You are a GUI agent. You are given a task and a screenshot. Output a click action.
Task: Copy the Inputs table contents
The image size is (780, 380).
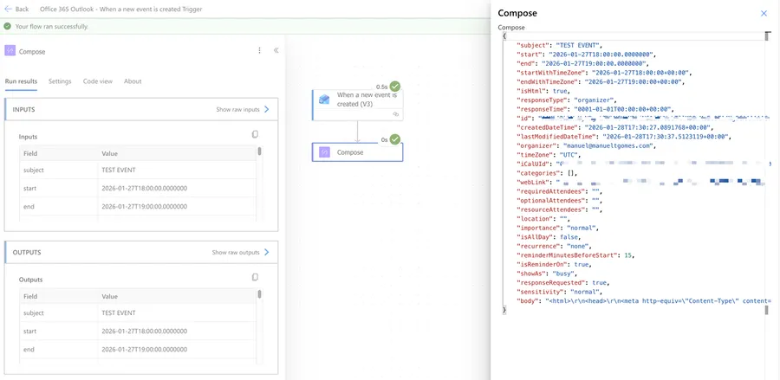click(255, 135)
